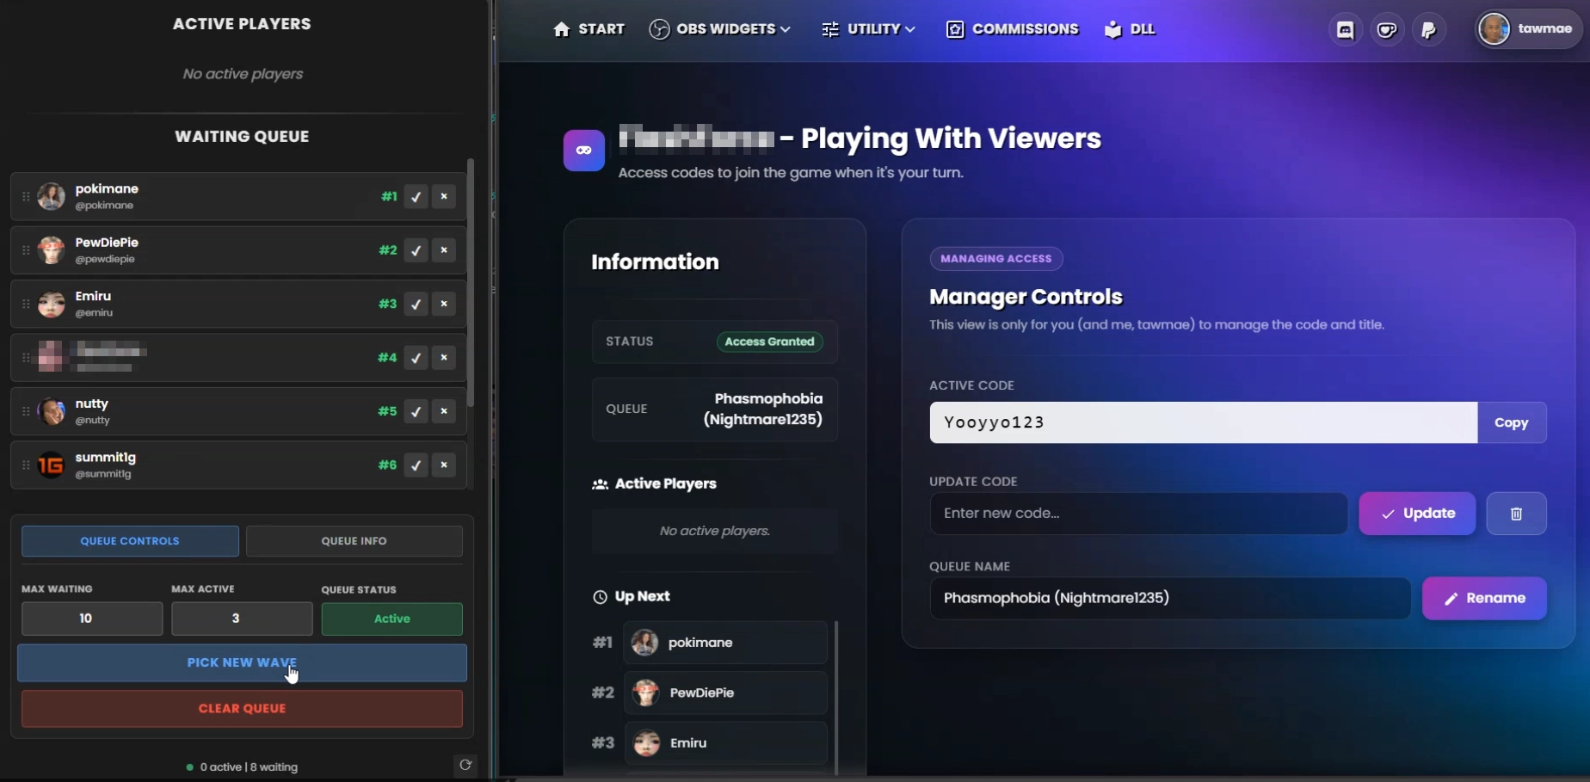
Task: Open the tawmae user profile menu
Action: pos(1529,29)
